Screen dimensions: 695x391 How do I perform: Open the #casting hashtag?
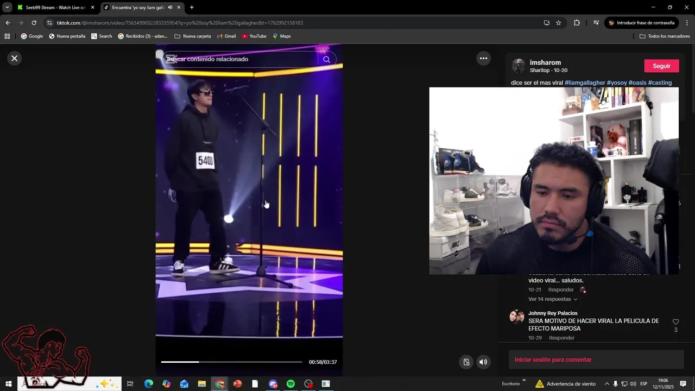click(x=660, y=83)
